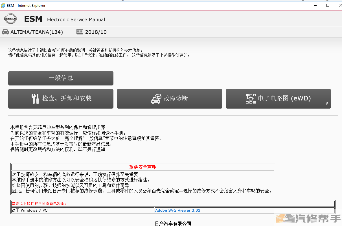Click the wrench tools icon on 检查、拆卸和安装
This screenshot has height=226, width=342.
click(x=36, y=98)
